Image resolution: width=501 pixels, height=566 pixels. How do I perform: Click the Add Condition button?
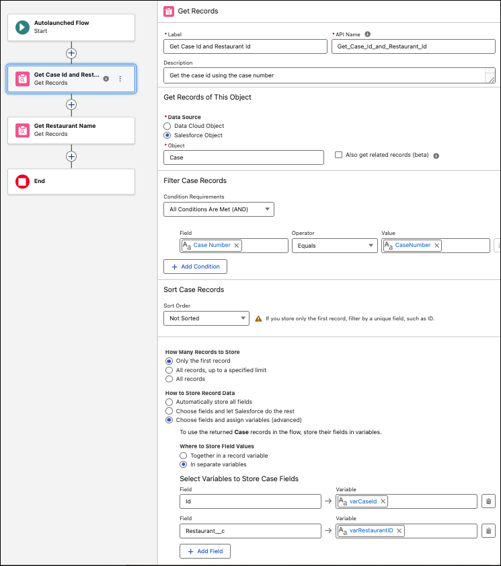tap(195, 266)
